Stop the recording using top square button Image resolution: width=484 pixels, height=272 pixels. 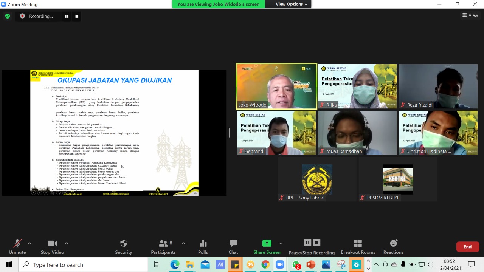(77, 16)
